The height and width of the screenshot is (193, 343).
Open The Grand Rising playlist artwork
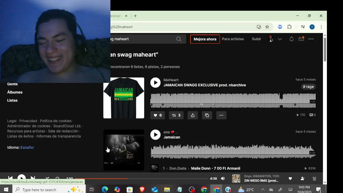click(x=124, y=150)
